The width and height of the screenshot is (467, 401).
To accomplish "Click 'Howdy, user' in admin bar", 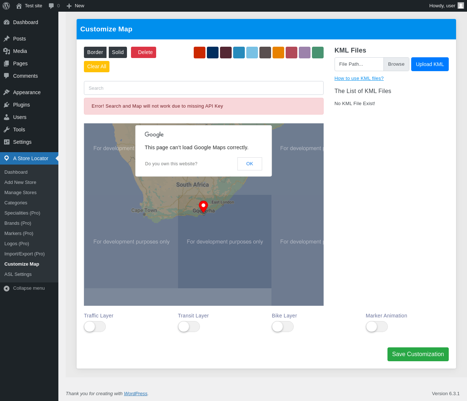I will (442, 6).
